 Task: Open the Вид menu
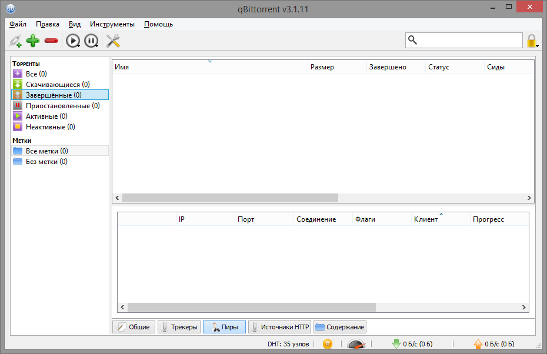point(75,24)
